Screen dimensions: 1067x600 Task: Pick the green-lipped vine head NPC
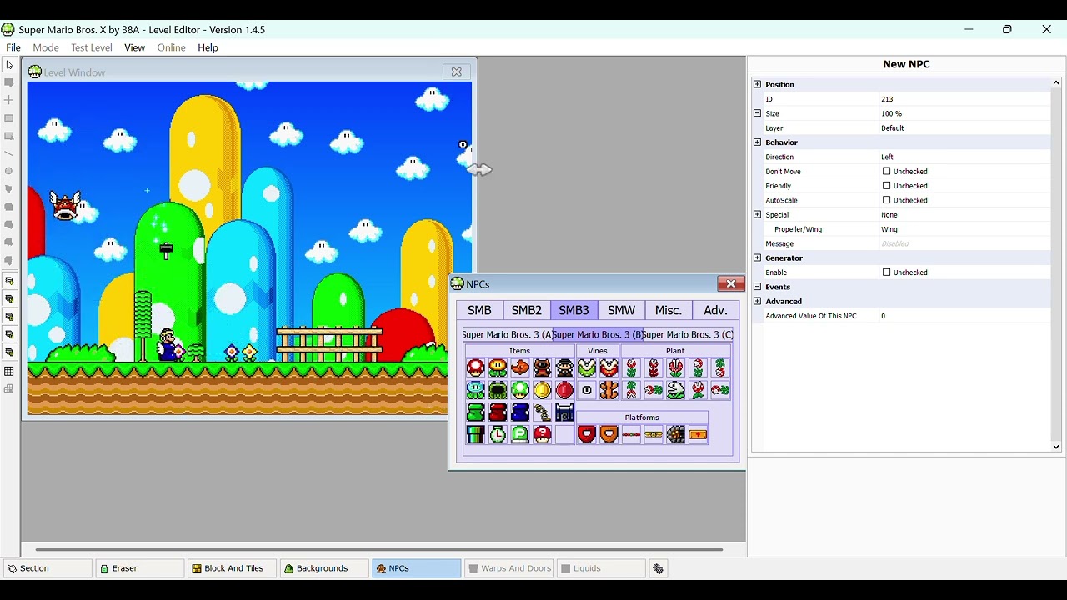(x=587, y=367)
